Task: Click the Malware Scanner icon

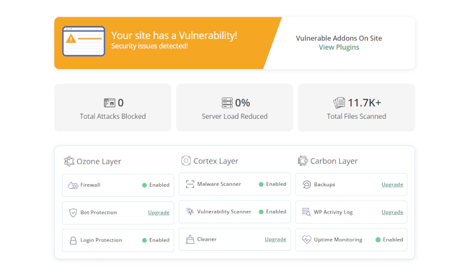Action: 189,184
